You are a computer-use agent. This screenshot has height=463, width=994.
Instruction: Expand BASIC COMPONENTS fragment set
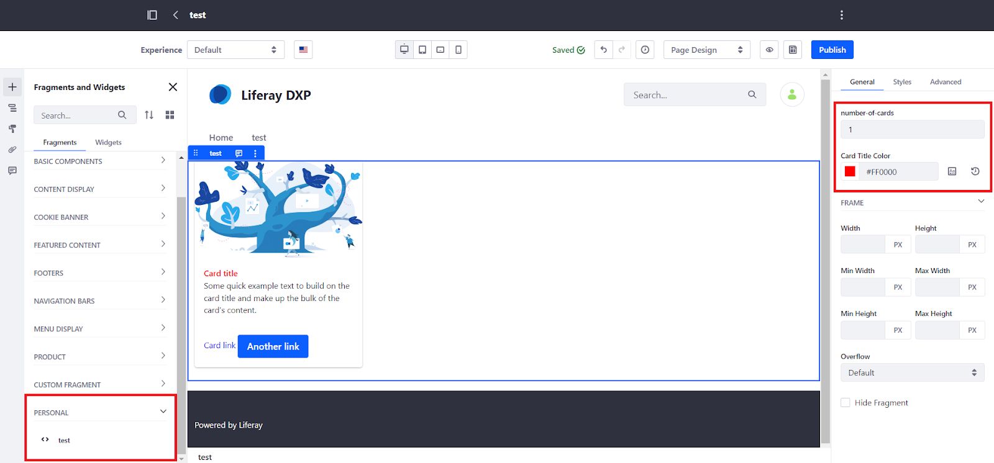point(100,161)
